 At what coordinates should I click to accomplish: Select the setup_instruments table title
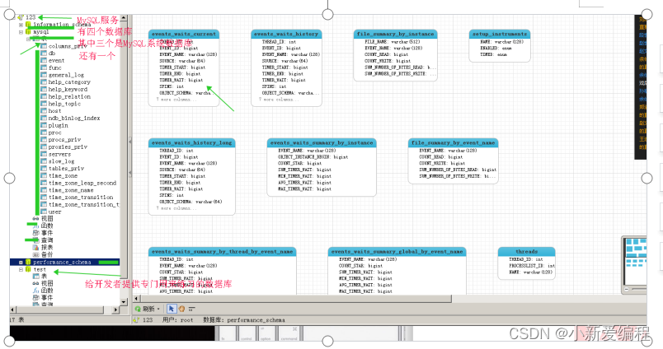point(500,34)
